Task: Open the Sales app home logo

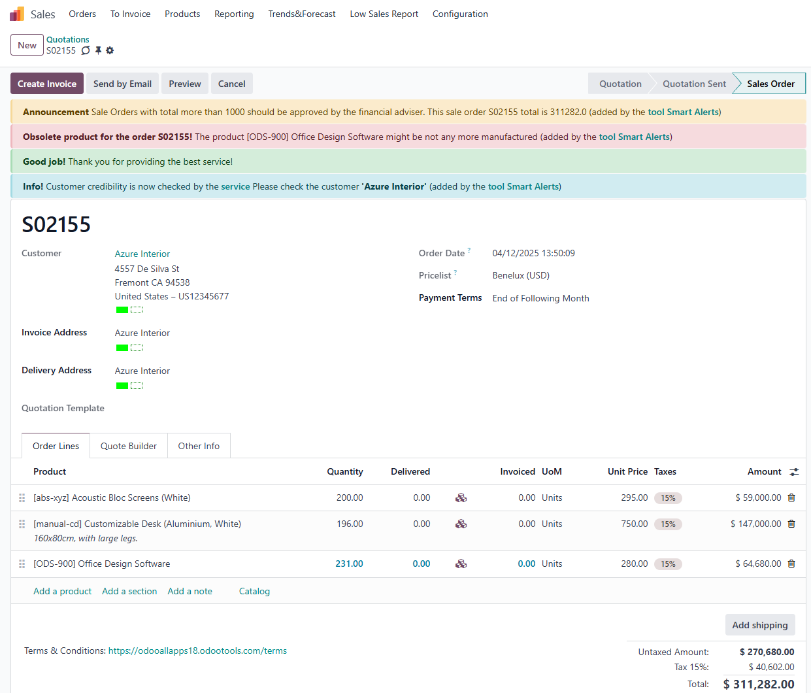Action: [17, 14]
